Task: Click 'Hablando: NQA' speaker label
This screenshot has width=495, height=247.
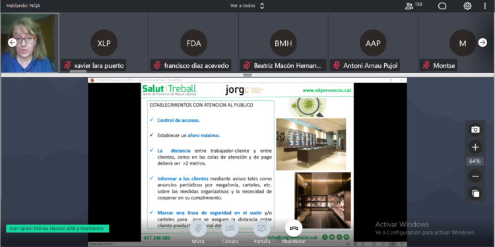Action: [23, 6]
